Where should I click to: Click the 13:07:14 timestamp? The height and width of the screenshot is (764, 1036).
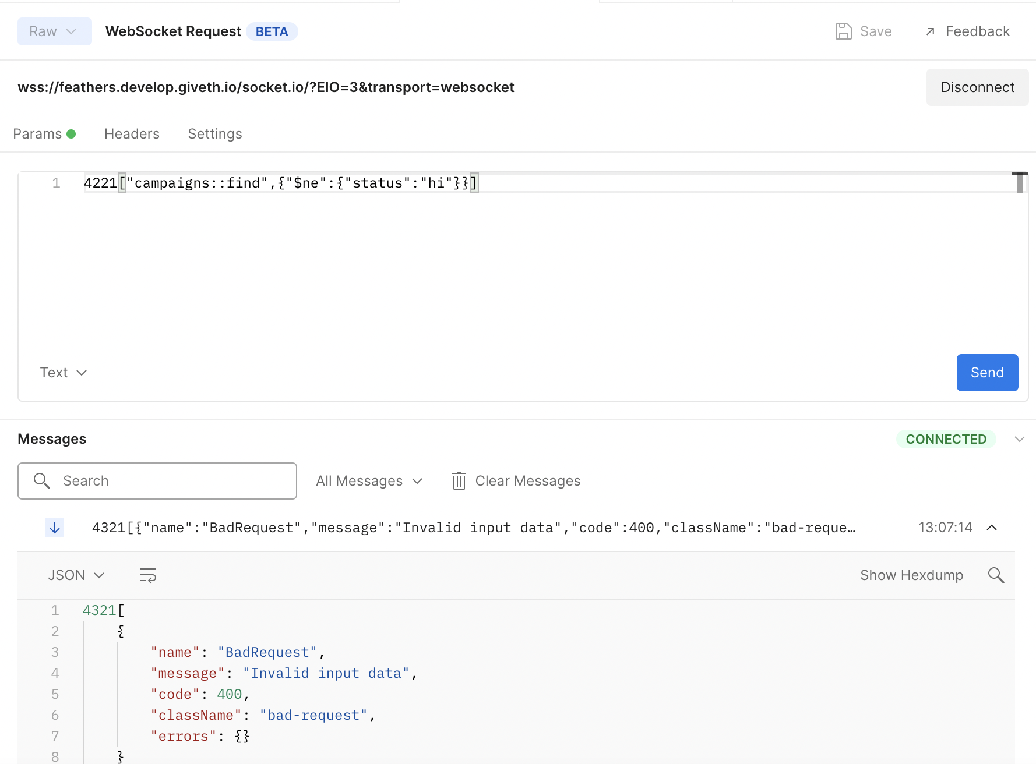(945, 528)
